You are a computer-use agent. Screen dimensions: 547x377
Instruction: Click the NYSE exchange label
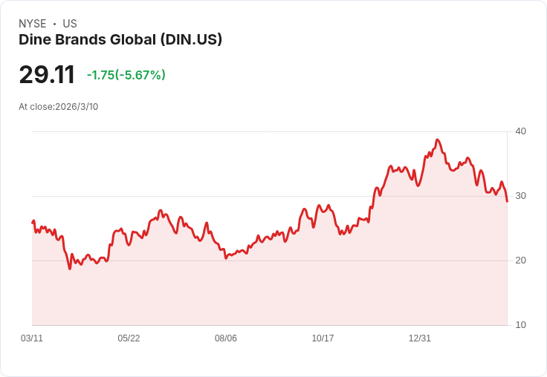(x=33, y=24)
